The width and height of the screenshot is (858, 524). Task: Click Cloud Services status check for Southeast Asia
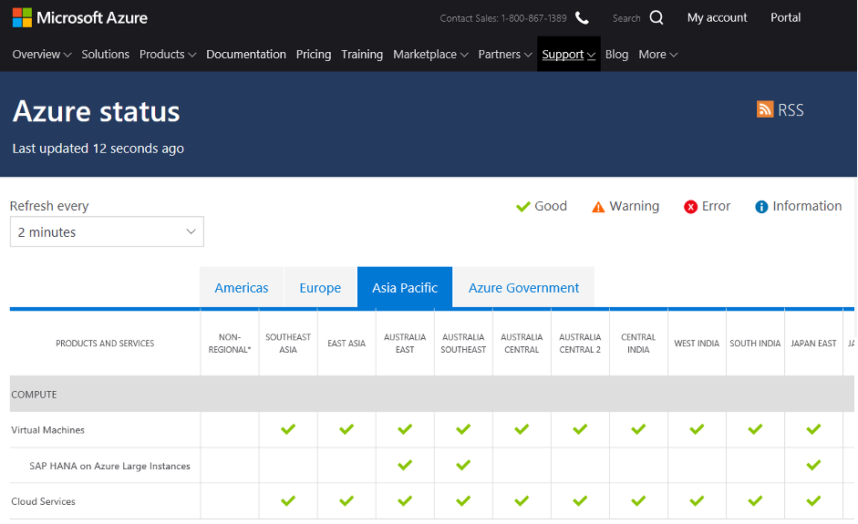pyautogui.click(x=288, y=500)
